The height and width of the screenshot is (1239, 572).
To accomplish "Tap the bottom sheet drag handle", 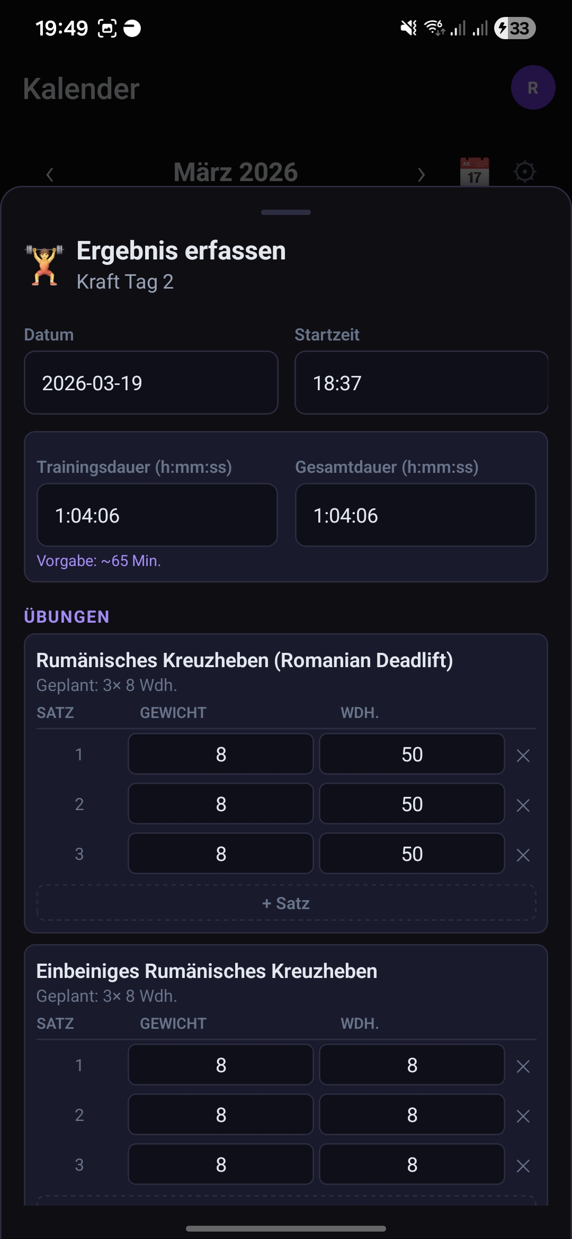I will point(286,212).
